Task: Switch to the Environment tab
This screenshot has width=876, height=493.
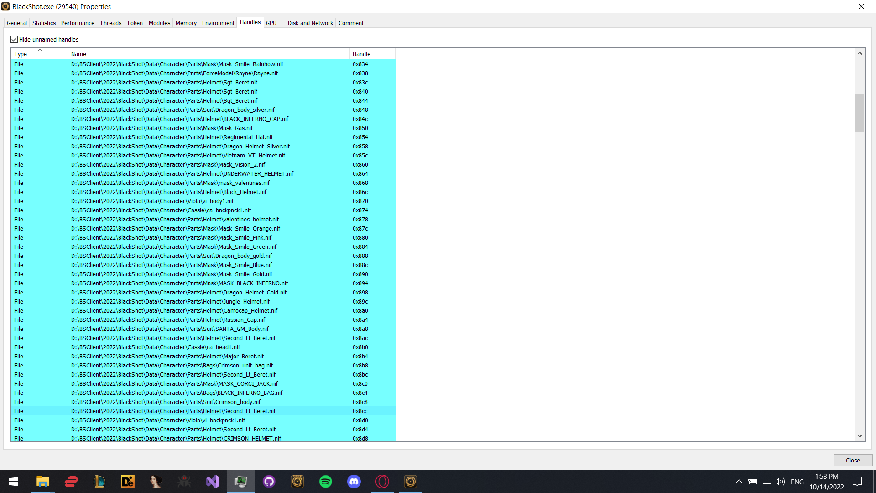Action: [x=218, y=23]
